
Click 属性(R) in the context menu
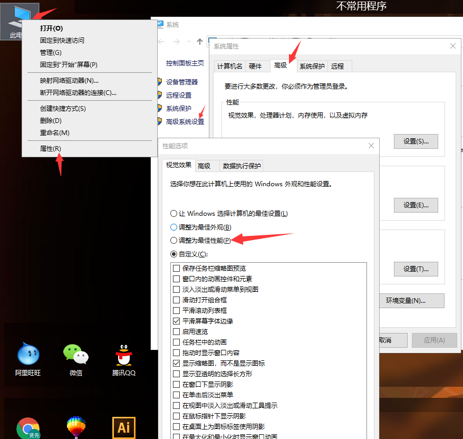(x=51, y=149)
